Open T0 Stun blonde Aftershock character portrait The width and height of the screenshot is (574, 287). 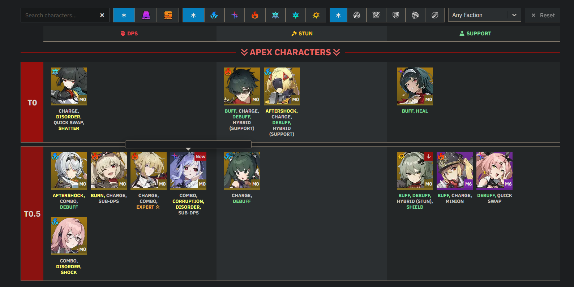tap(282, 86)
